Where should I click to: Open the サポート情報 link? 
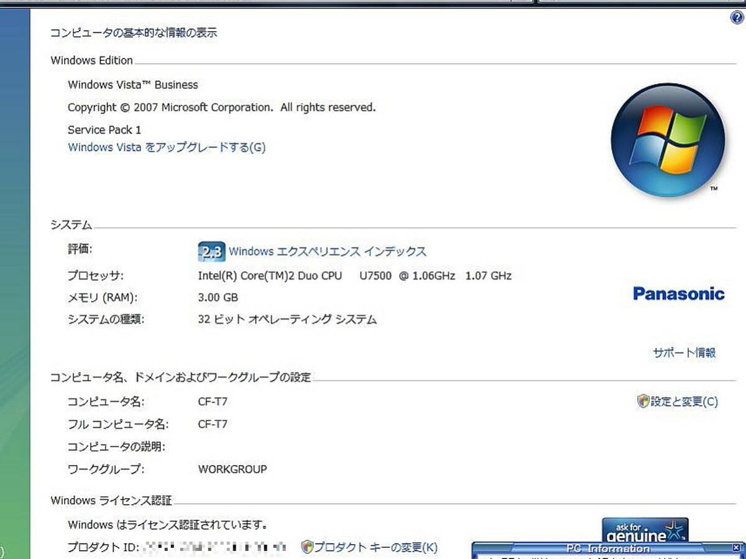tap(684, 353)
